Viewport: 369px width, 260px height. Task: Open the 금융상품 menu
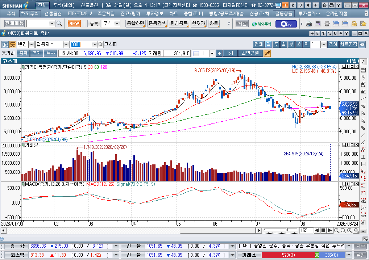tap(284, 14)
